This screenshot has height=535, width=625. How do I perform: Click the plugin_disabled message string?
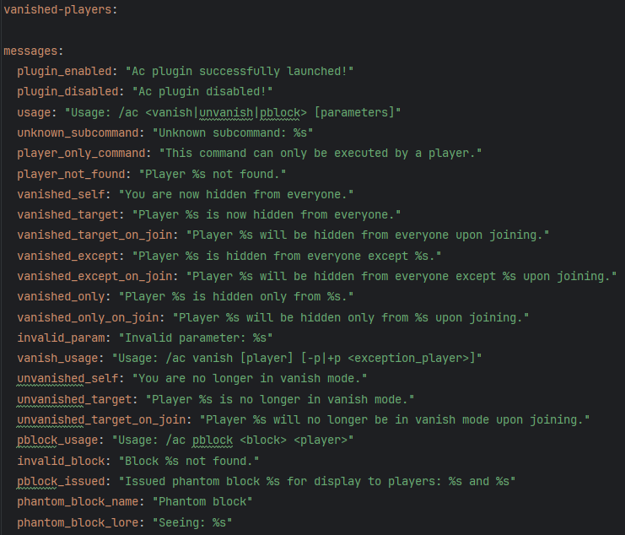point(202,92)
